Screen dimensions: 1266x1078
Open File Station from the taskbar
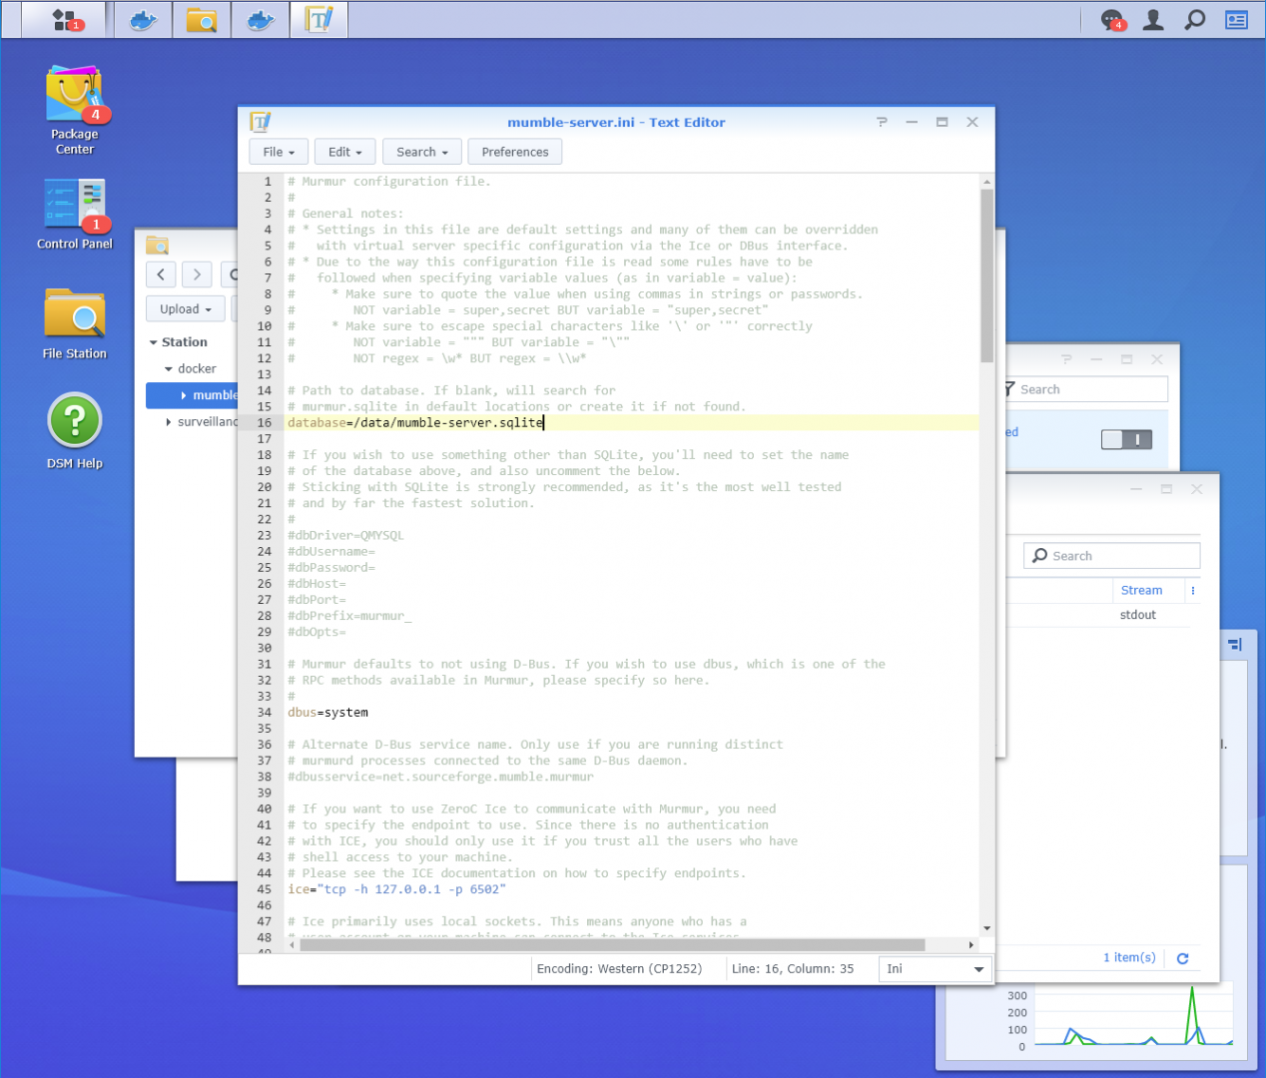pos(202,19)
